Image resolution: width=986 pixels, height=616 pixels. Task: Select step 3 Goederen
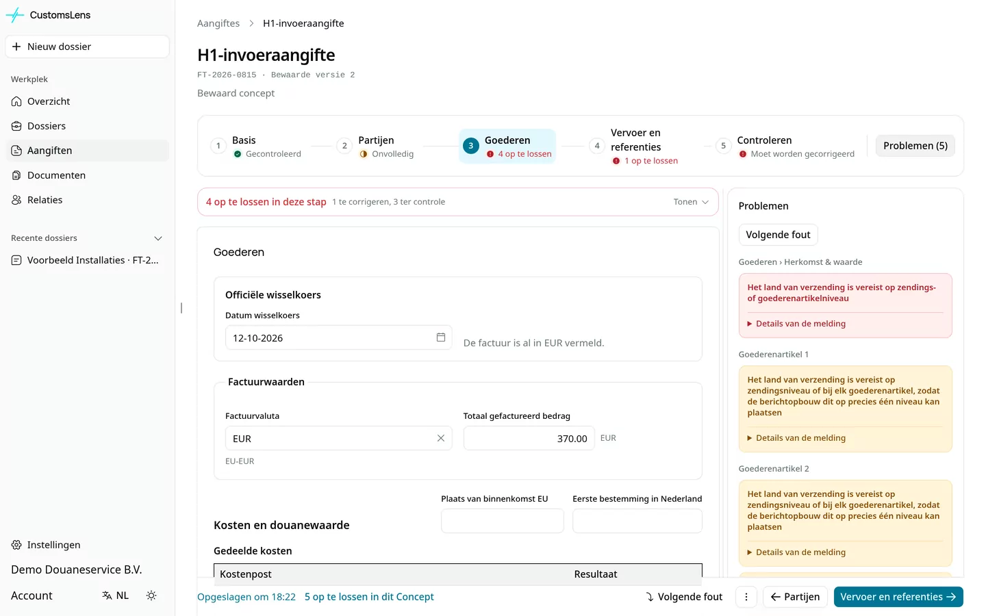(507, 146)
